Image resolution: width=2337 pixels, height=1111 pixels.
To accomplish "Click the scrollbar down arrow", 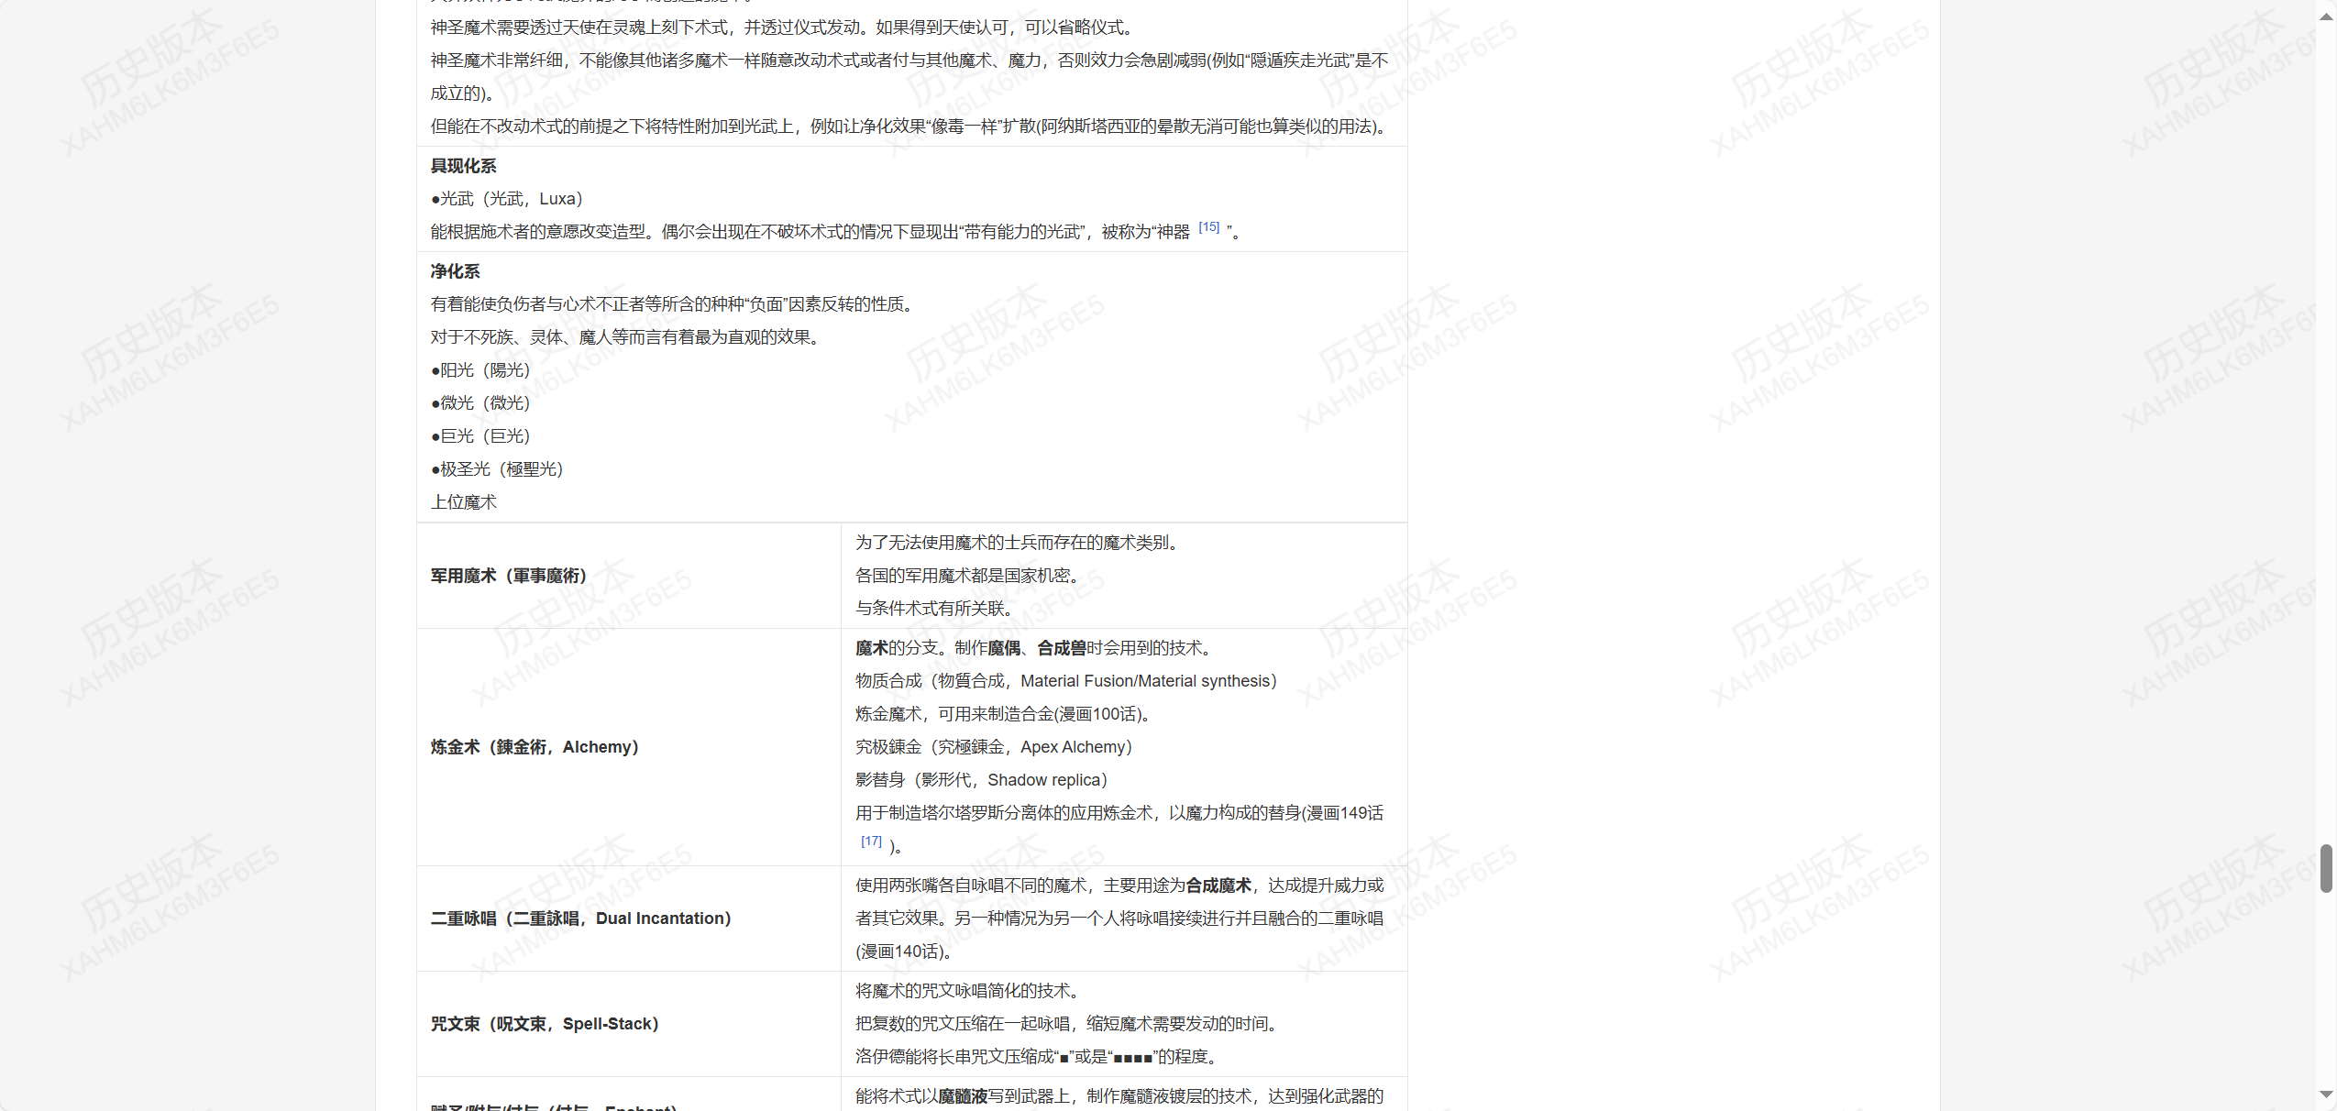I will pos(2326,1094).
